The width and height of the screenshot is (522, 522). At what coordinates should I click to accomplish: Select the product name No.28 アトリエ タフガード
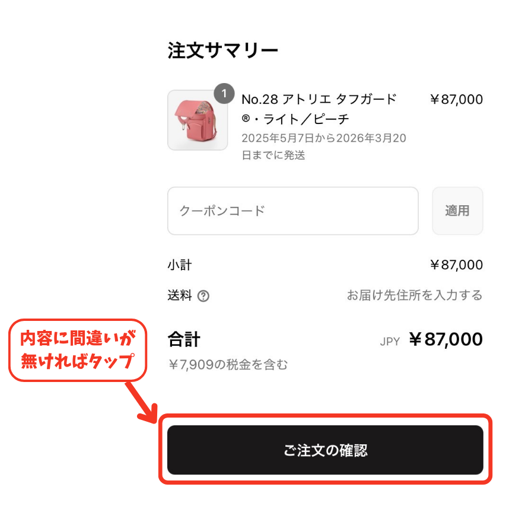[x=319, y=99]
